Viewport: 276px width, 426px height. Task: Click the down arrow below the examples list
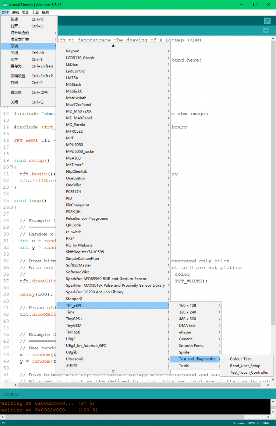[x=113, y=371]
